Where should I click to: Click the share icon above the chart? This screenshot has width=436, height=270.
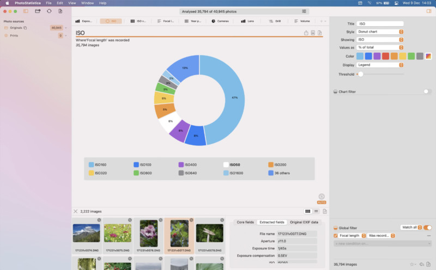point(306,33)
